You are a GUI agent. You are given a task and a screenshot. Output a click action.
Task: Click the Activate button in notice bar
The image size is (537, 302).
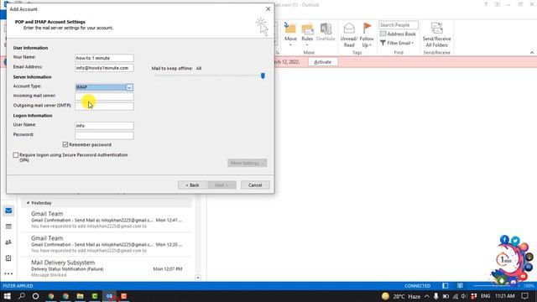click(322, 62)
